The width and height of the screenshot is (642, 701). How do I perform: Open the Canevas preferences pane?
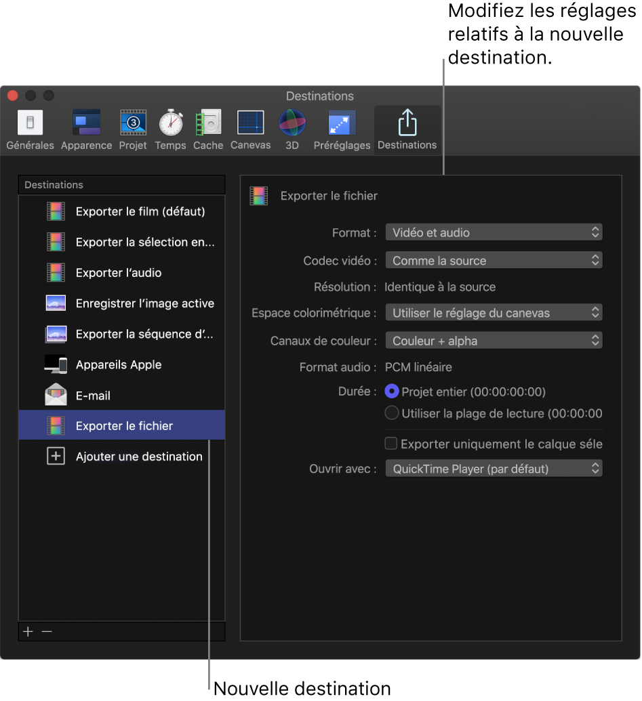click(250, 129)
